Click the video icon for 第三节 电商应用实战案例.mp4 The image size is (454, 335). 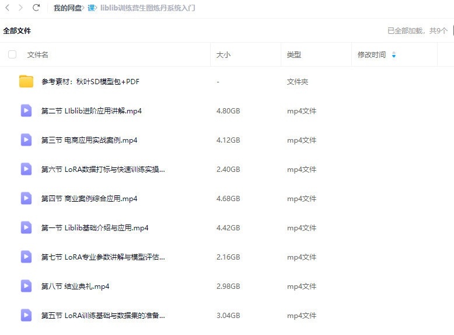(26, 140)
